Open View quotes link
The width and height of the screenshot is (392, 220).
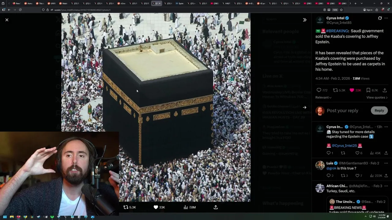pos(377,97)
